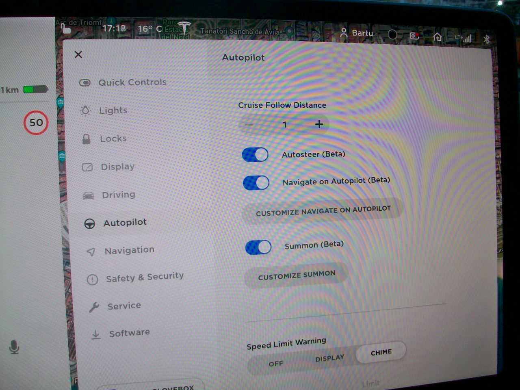Open the Bartu driver profile

point(356,33)
